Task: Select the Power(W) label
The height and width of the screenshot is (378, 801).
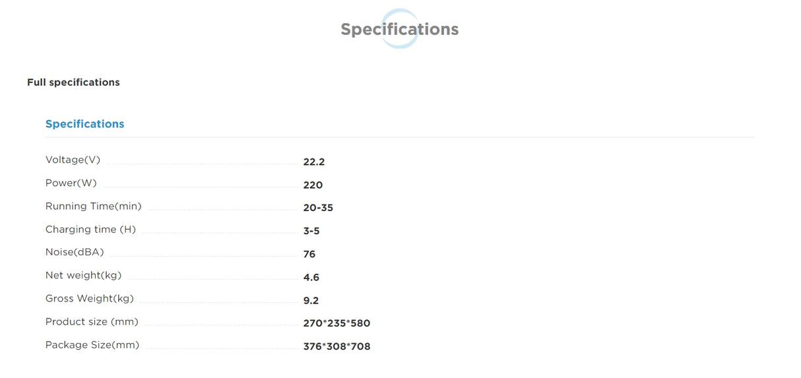Action: [x=71, y=183]
